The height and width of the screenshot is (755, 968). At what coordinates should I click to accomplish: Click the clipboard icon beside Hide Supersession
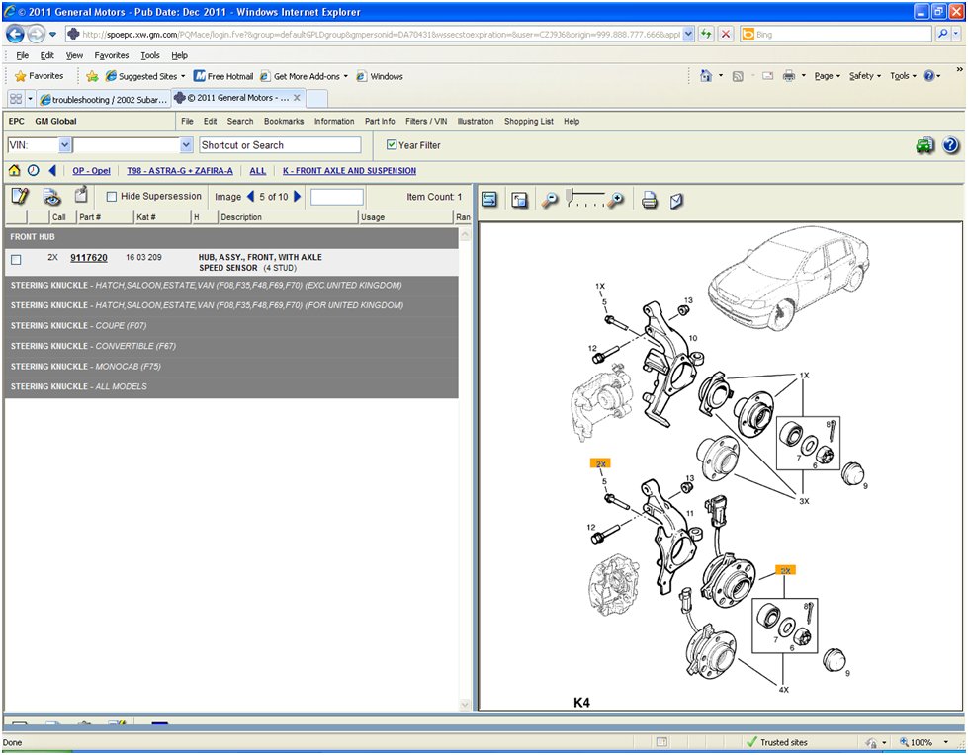tap(81, 196)
